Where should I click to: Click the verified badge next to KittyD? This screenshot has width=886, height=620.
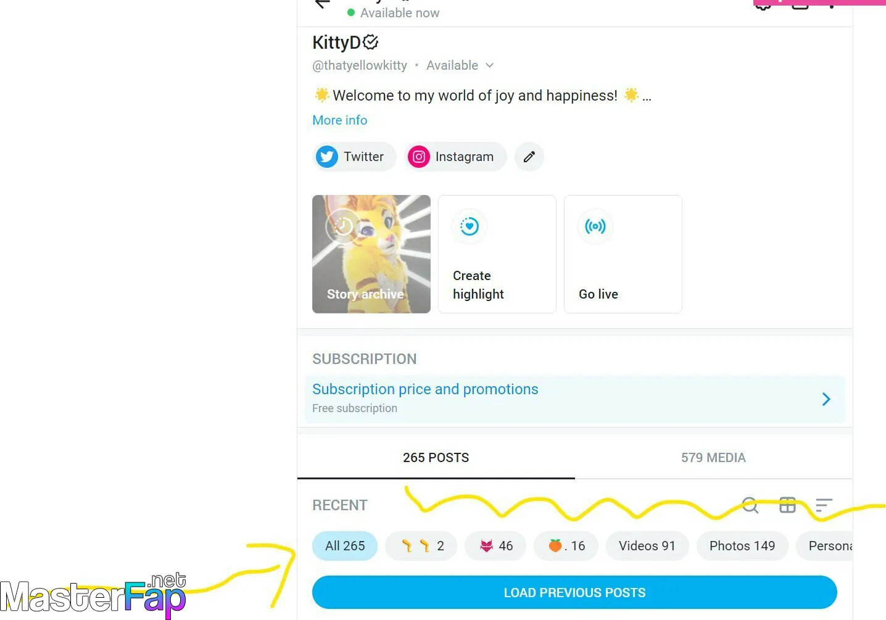(371, 42)
